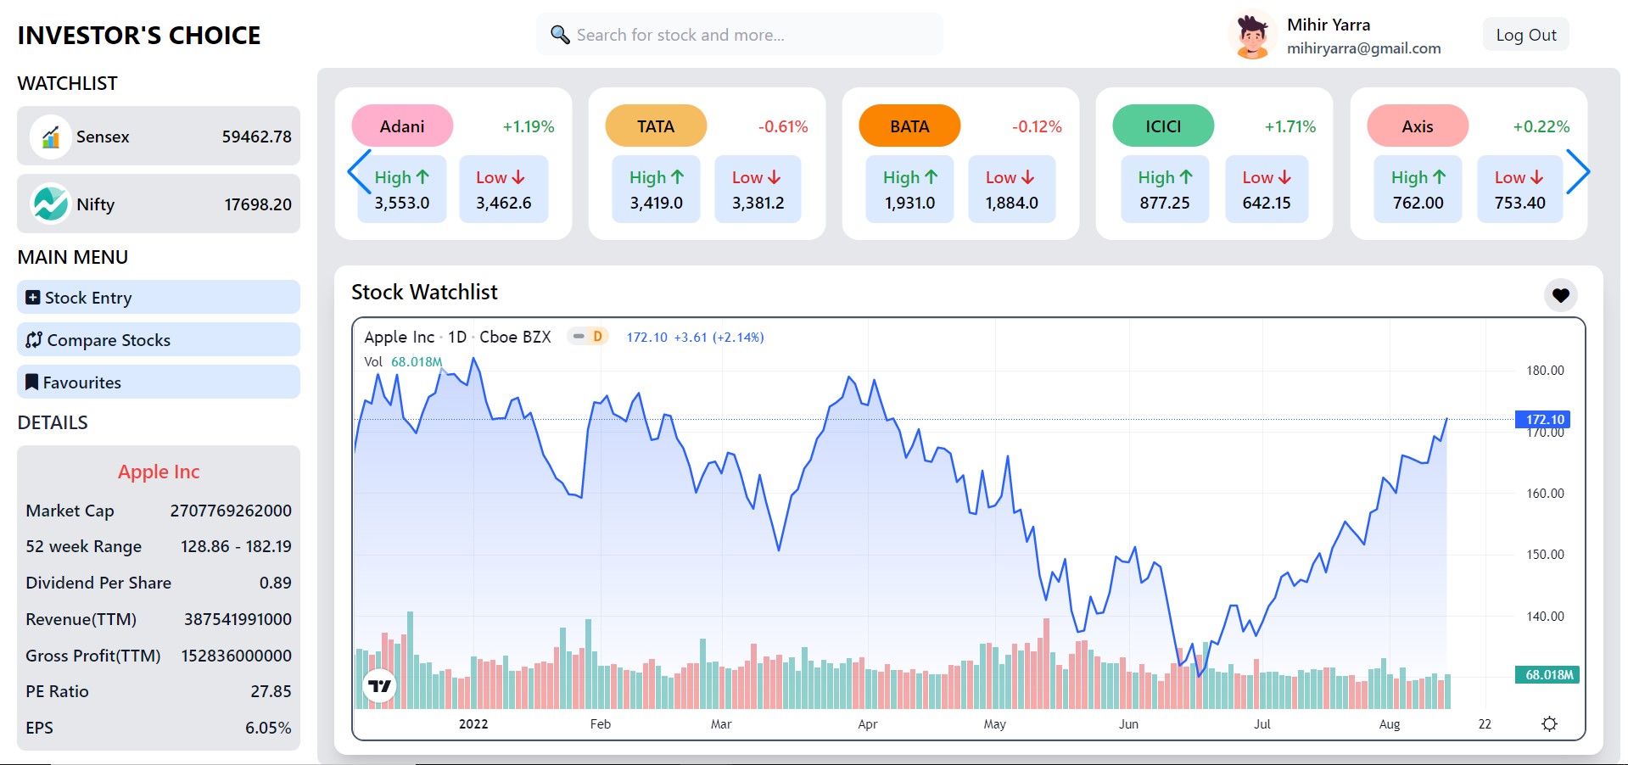Click the right chevron to reveal more stock cards
The image size is (1628, 765).
(1579, 171)
